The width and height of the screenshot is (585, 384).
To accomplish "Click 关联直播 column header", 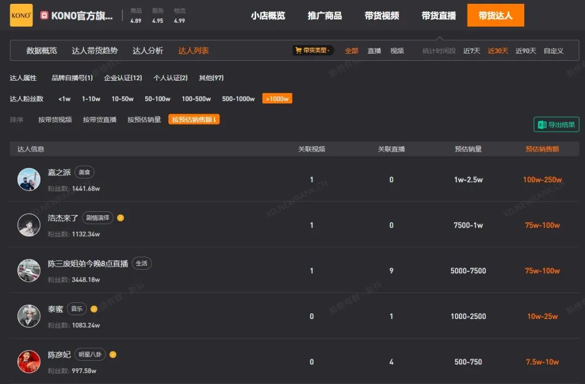I will click(392, 149).
